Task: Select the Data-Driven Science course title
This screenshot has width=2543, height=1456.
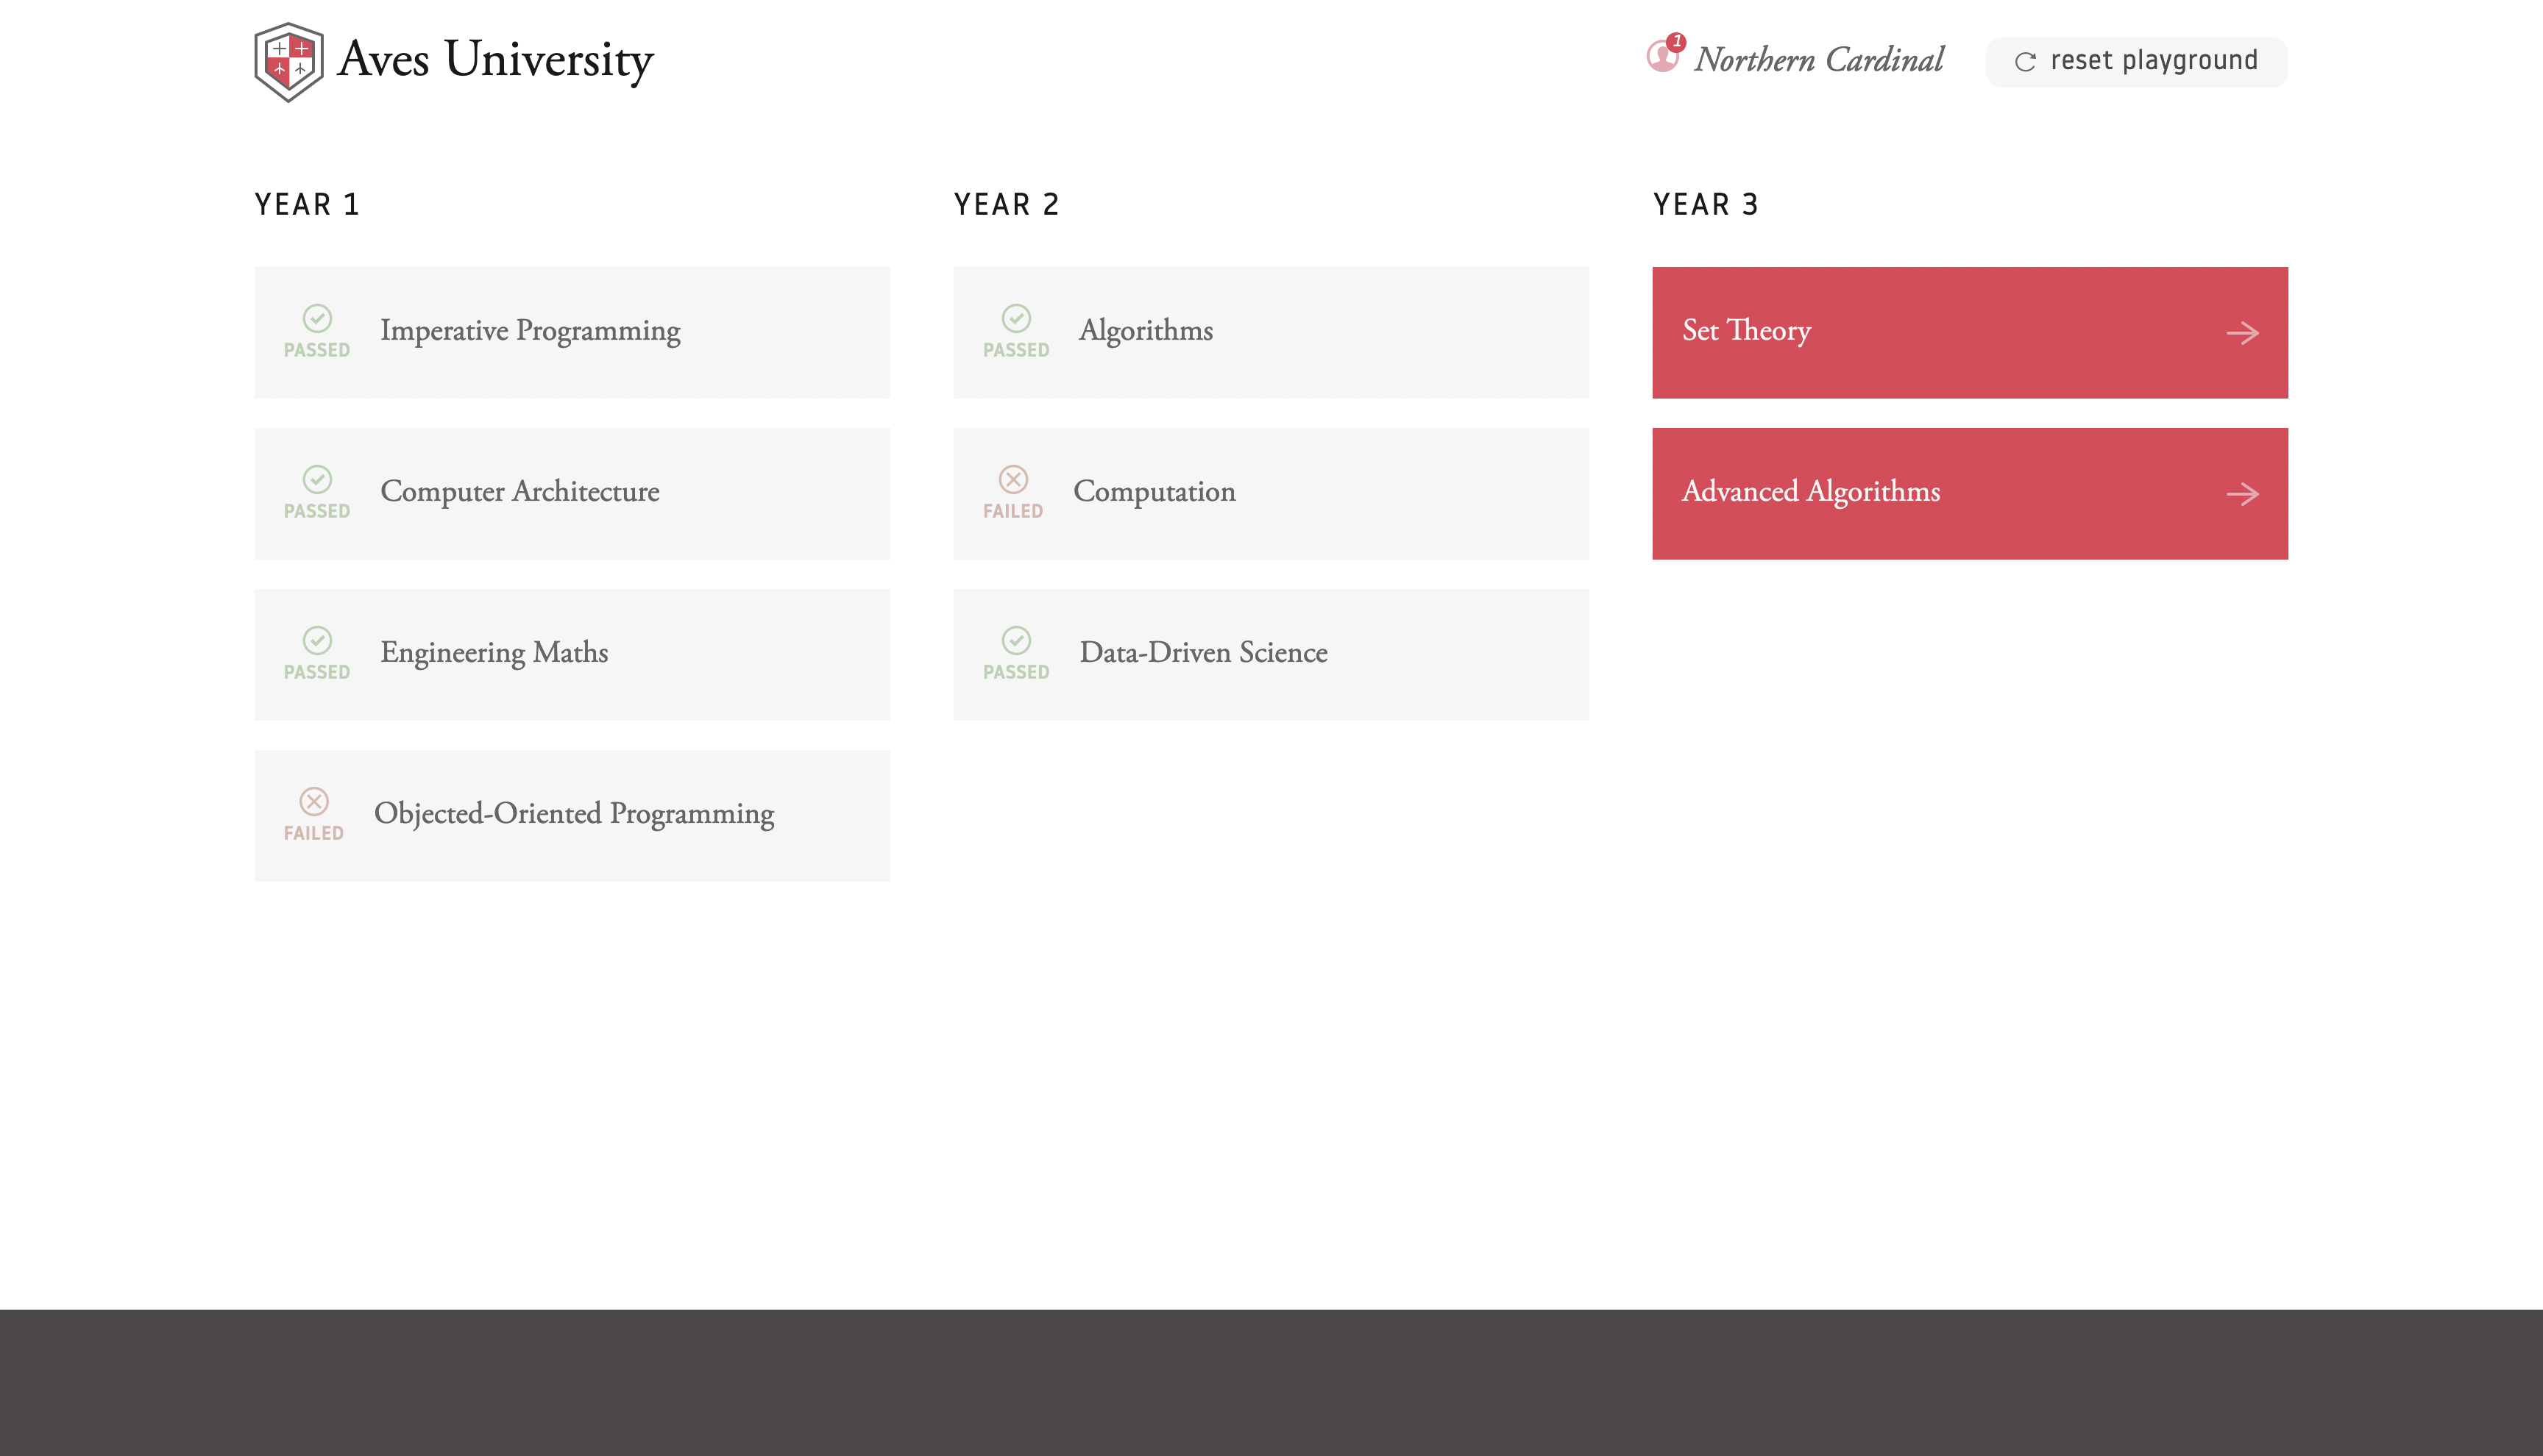Action: tap(1204, 652)
